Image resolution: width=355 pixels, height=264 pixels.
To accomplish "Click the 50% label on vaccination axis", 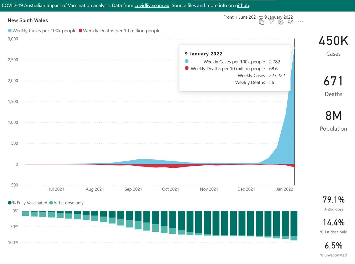I will click(x=14, y=227).
